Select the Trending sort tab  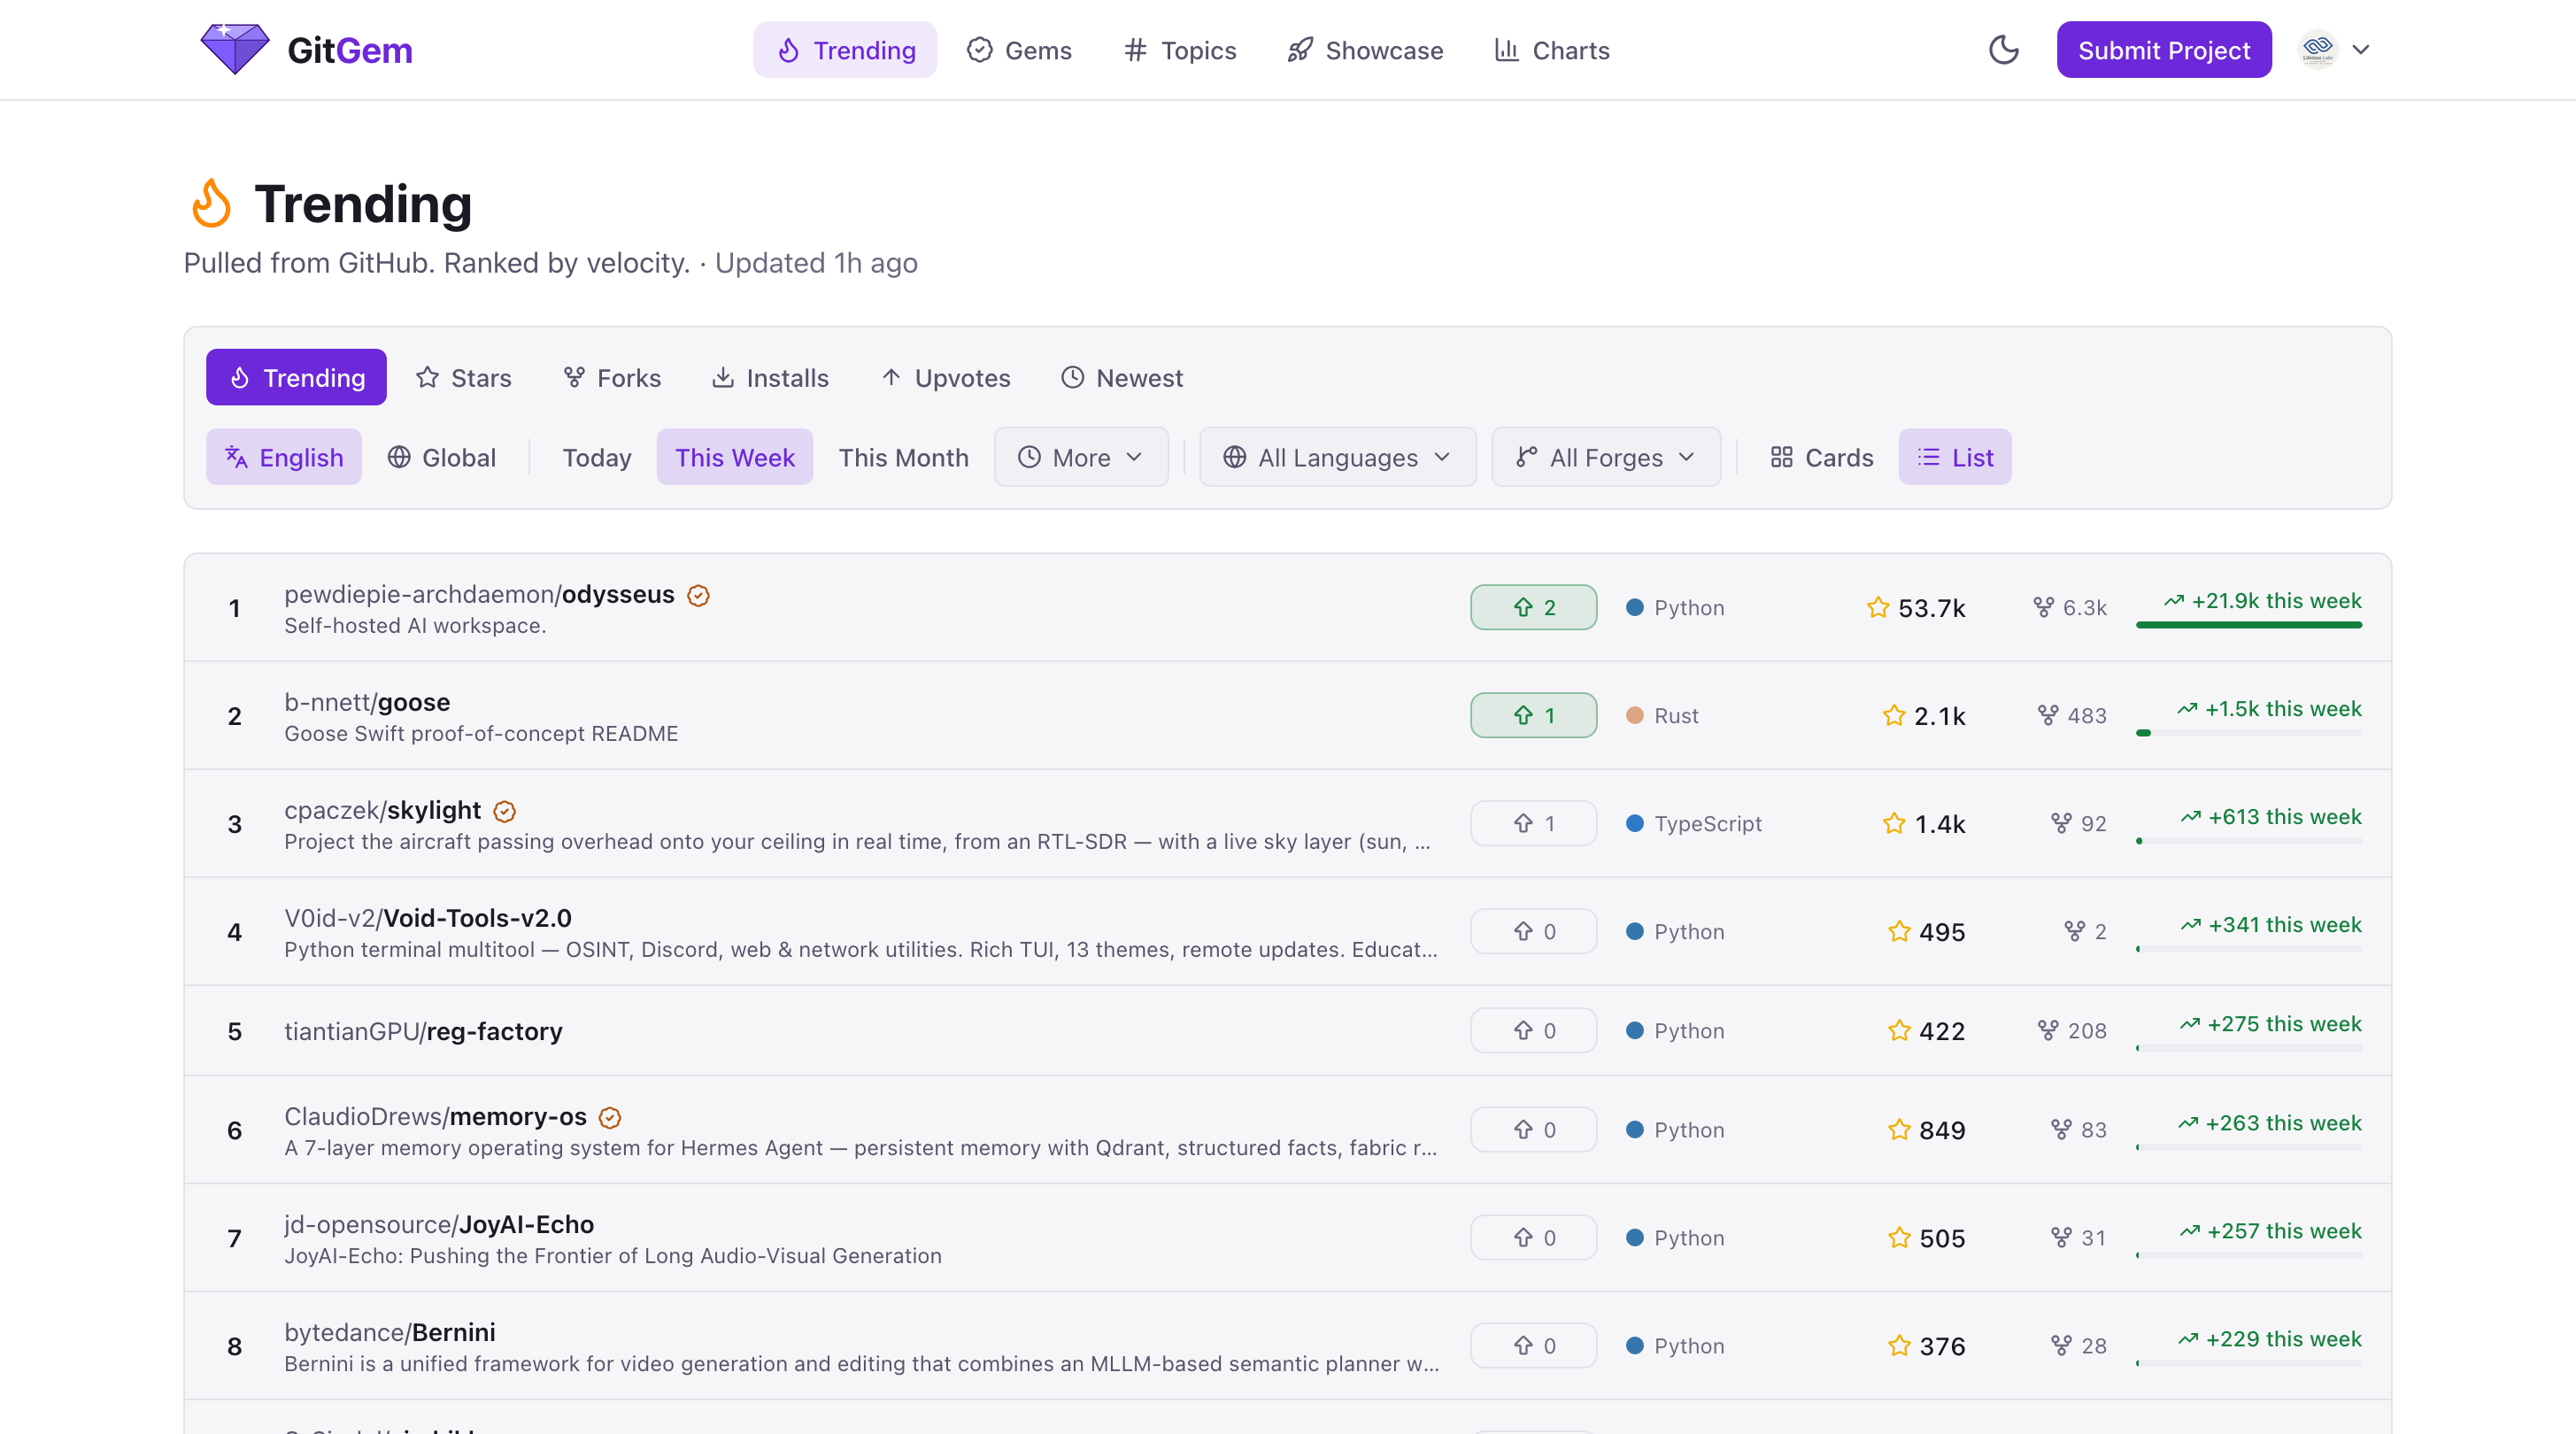[296, 377]
